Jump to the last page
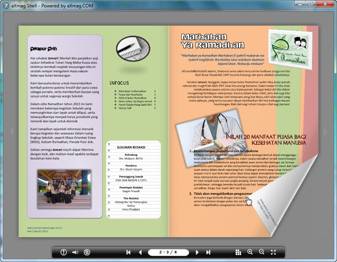Image resolution: width=337 pixels, height=262 pixels. point(209,252)
